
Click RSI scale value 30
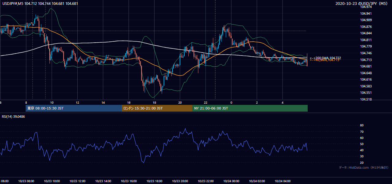tap(362, 156)
